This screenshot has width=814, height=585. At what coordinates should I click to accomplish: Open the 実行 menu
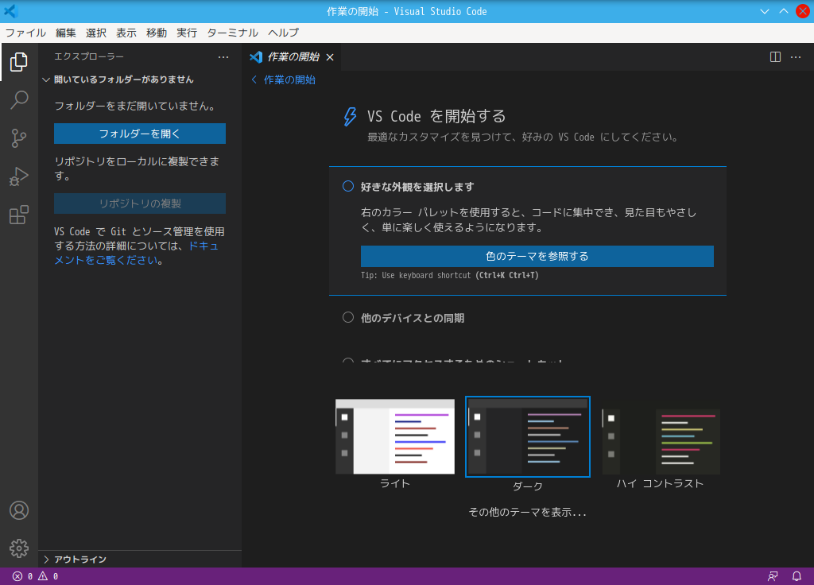coord(186,33)
